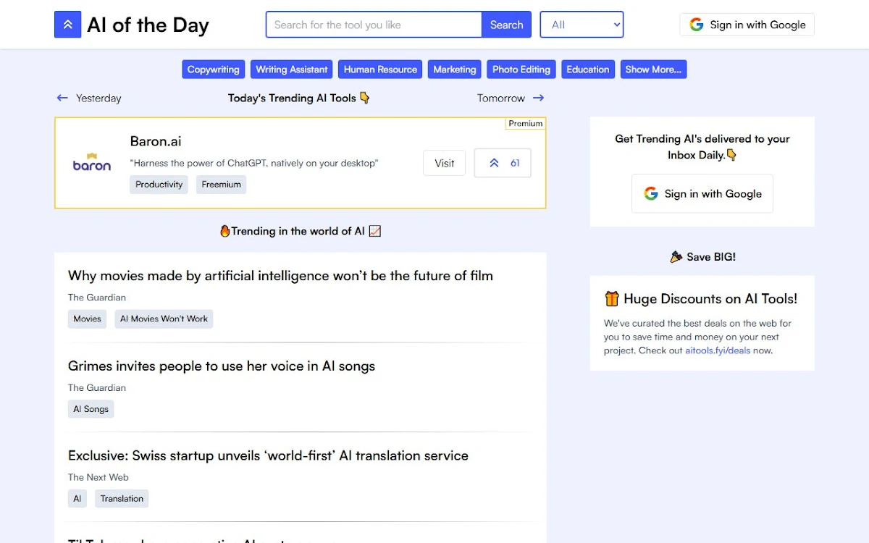The height and width of the screenshot is (543, 869).
Task: Open the Grimes AI songs article
Action: [x=222, y=366]
